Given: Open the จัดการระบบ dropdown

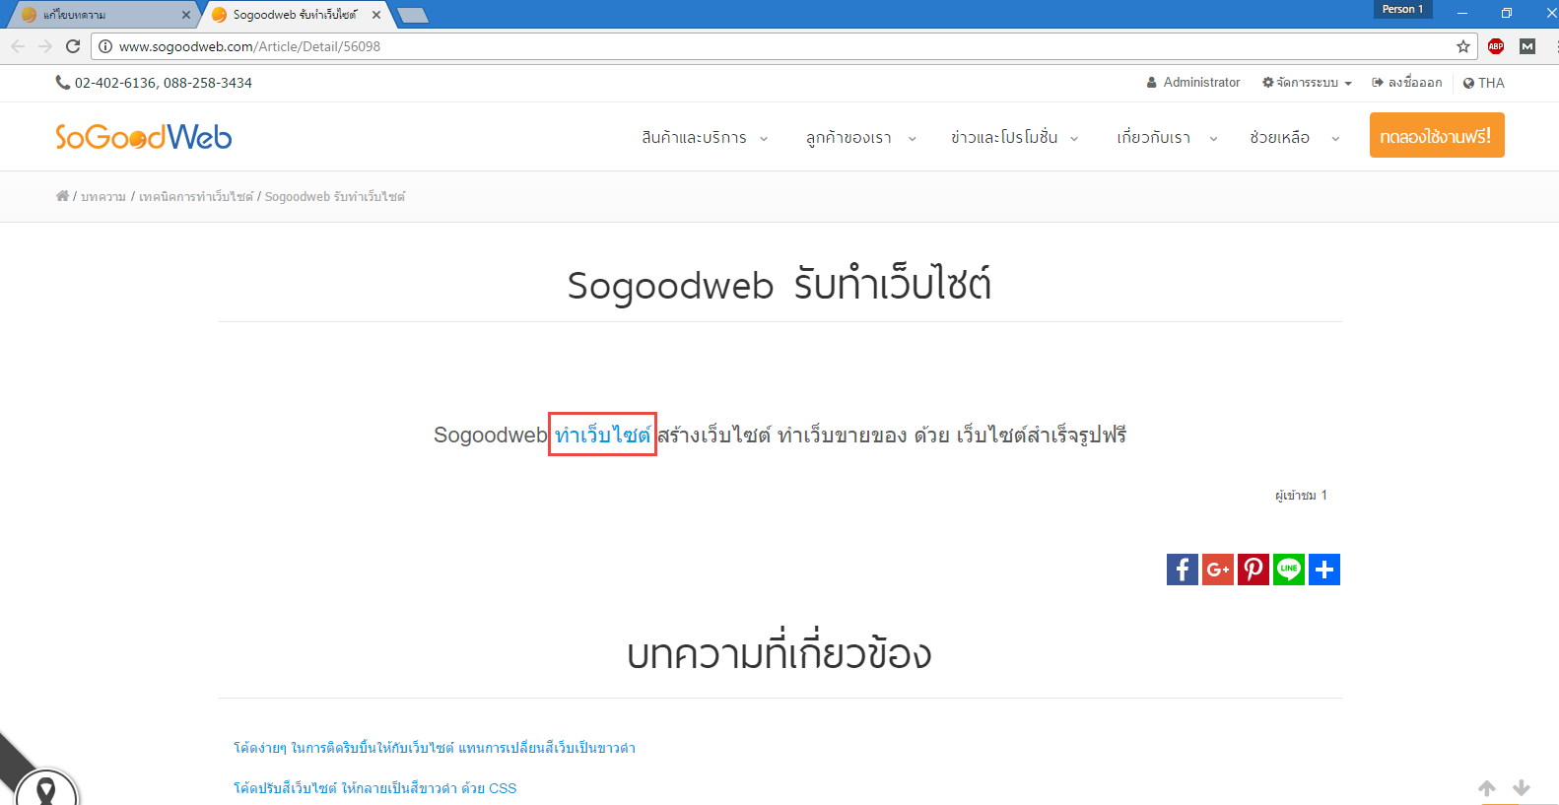Looking at the screenshot, I should pos(1307,83).
